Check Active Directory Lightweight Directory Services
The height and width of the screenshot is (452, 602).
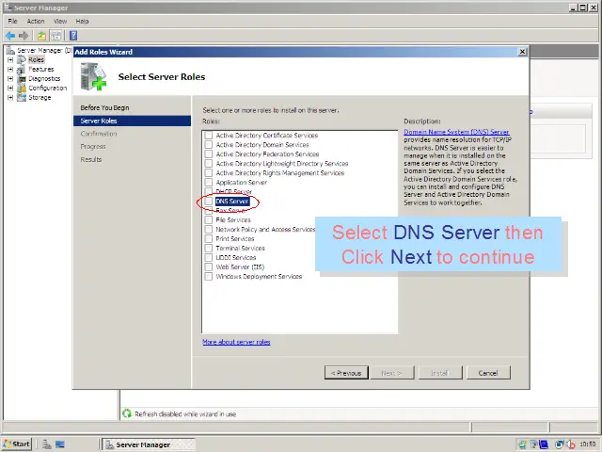(x=209, y=163)
